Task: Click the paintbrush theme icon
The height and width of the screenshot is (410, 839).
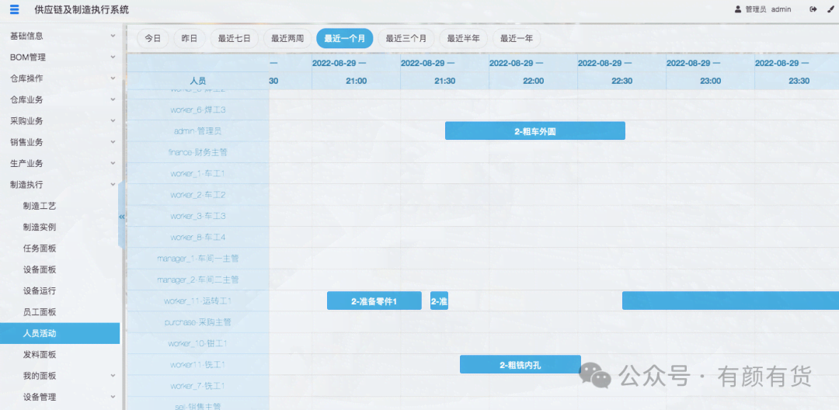Action: 830,9
